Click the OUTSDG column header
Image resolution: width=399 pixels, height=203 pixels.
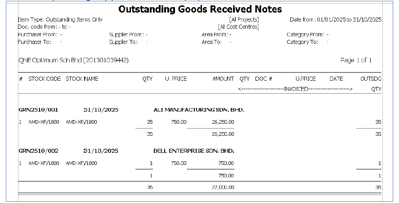[371, 79]
